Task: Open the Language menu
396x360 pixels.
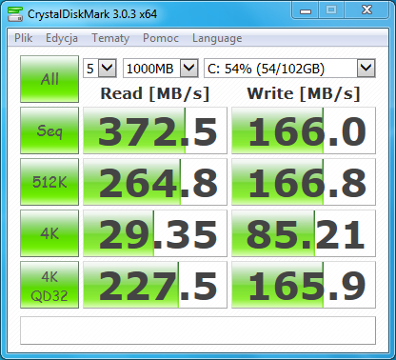Action: coord(217,38)
